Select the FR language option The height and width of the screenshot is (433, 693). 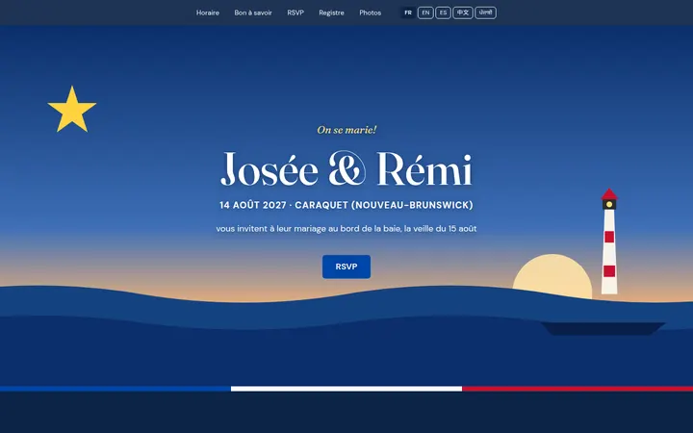(x=408, y=13)
